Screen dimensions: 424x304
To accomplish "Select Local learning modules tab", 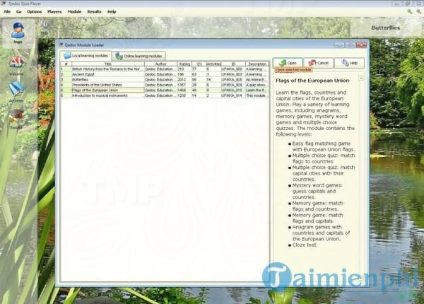I will tap(87, 56).
